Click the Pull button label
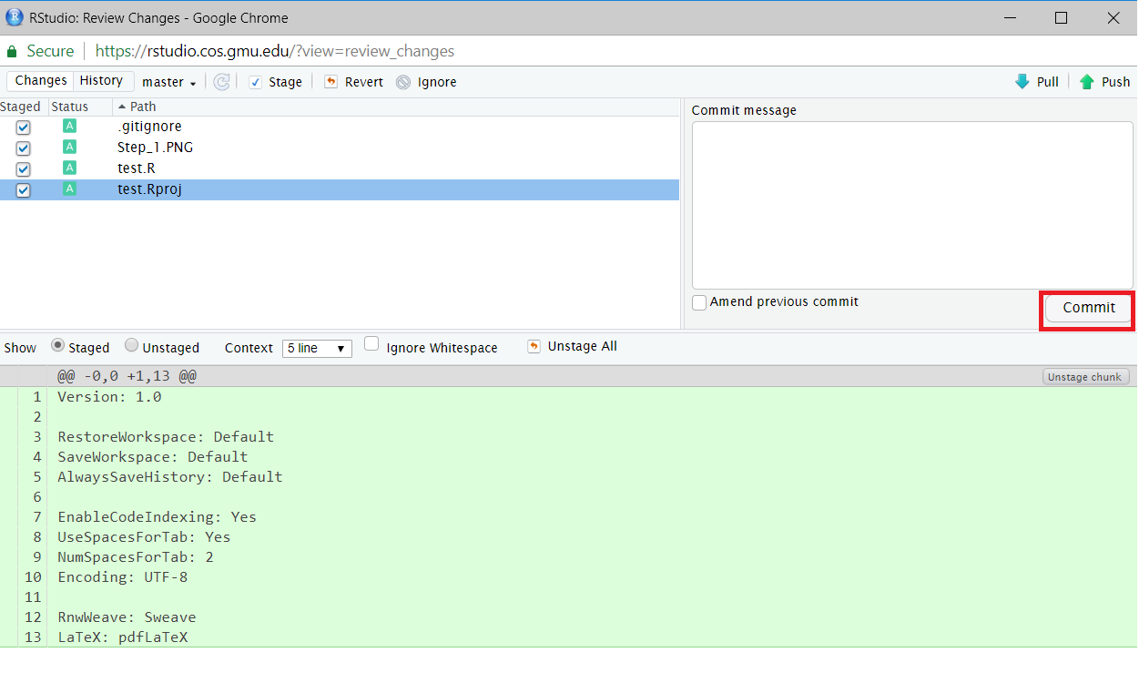Screen dimensions: 1139x683 [x=1048, y=82]
